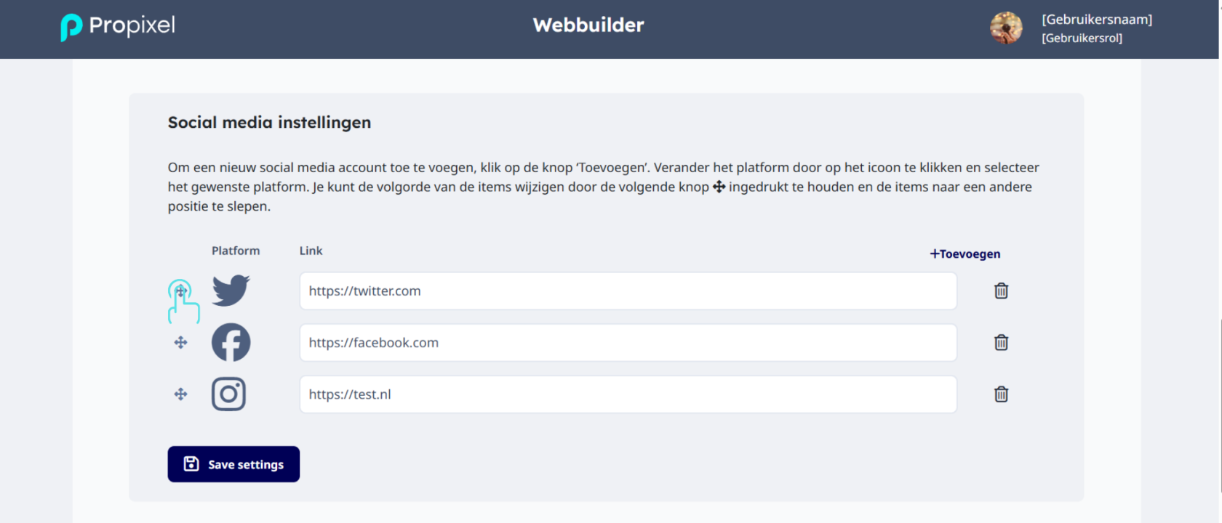1222x523 pixels.
Task: Delete the test.nl Instagram row
Action: (x=1001, y=394)
